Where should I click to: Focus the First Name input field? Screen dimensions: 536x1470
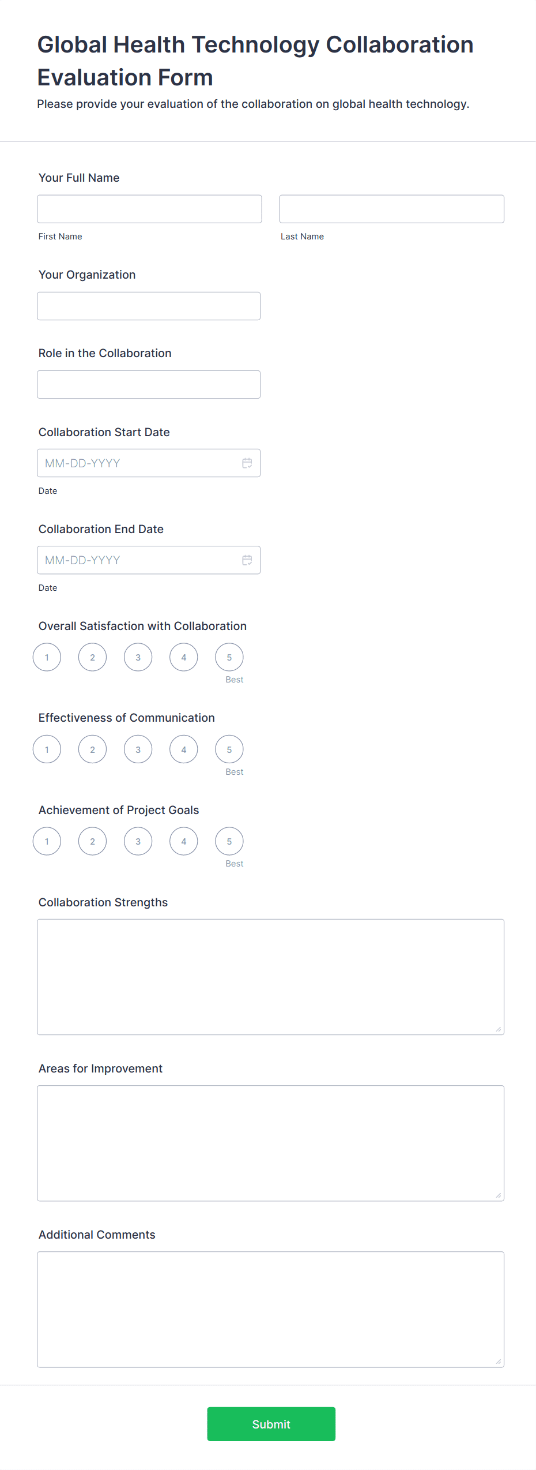pos(149,209)
